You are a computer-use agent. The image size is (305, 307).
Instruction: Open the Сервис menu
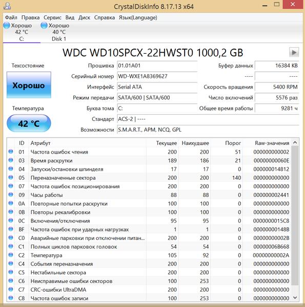click(x=52, y=17)
